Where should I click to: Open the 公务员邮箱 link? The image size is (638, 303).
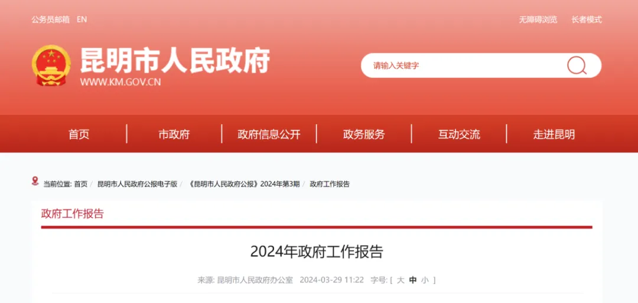coord(50,19)
